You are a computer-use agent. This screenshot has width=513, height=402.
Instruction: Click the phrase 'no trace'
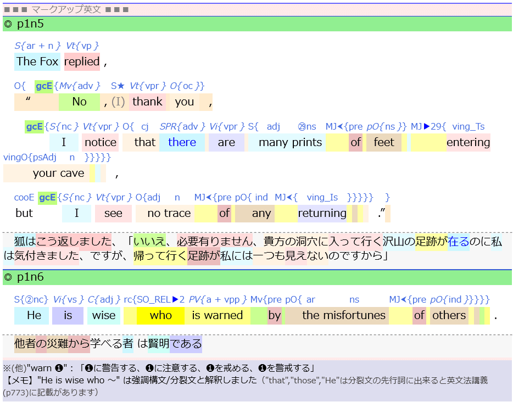(169, 213)
